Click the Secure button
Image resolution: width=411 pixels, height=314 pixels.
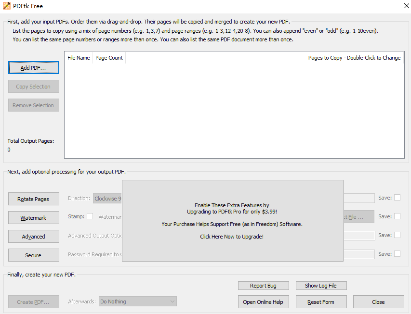[x=33, y=255]
